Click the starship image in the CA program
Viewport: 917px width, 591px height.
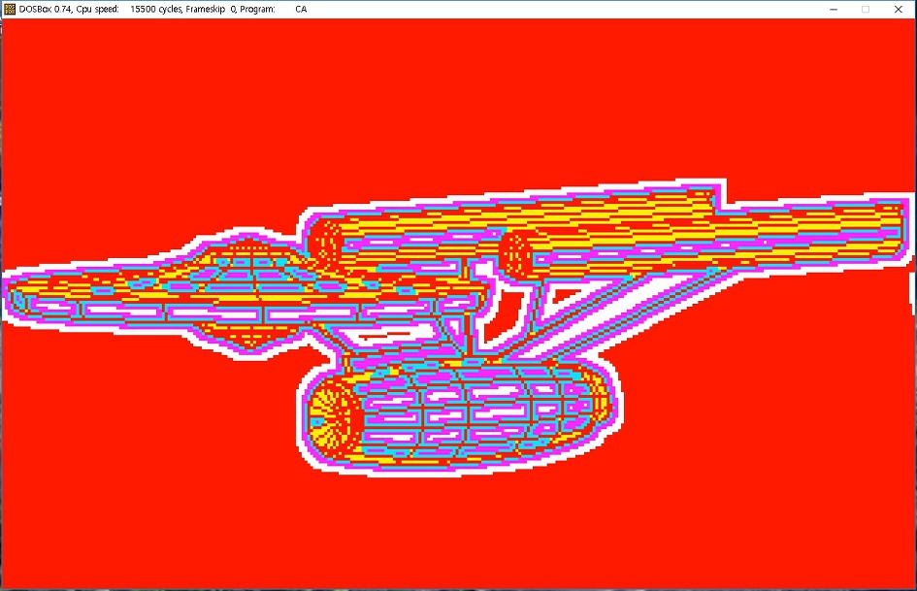click(x=457, y=328)
